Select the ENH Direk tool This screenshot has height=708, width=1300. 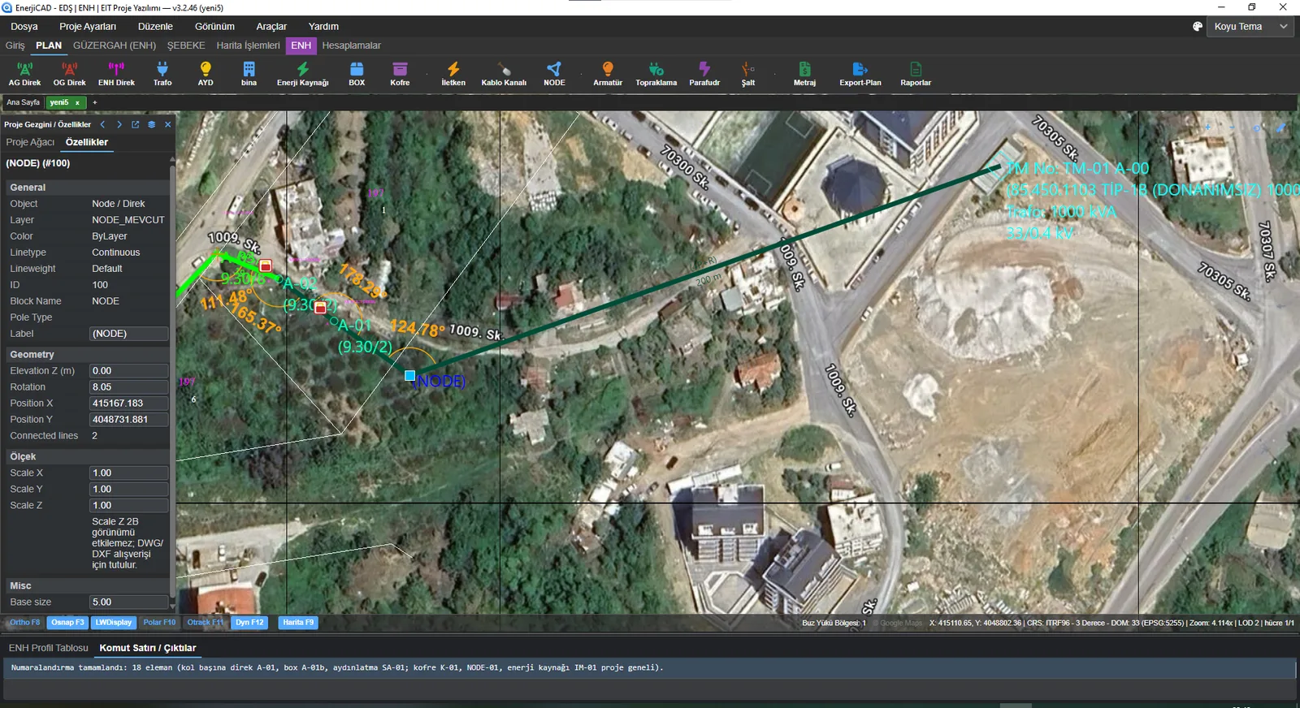116,74
